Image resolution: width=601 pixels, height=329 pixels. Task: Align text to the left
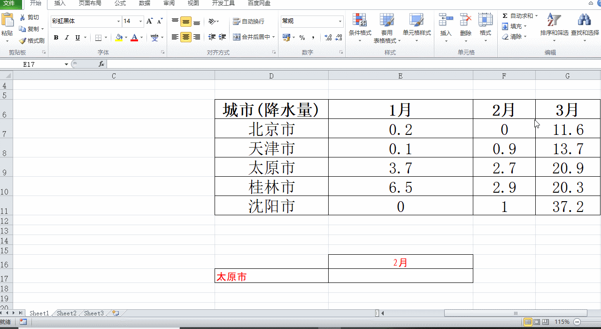(x=175, y=37)
